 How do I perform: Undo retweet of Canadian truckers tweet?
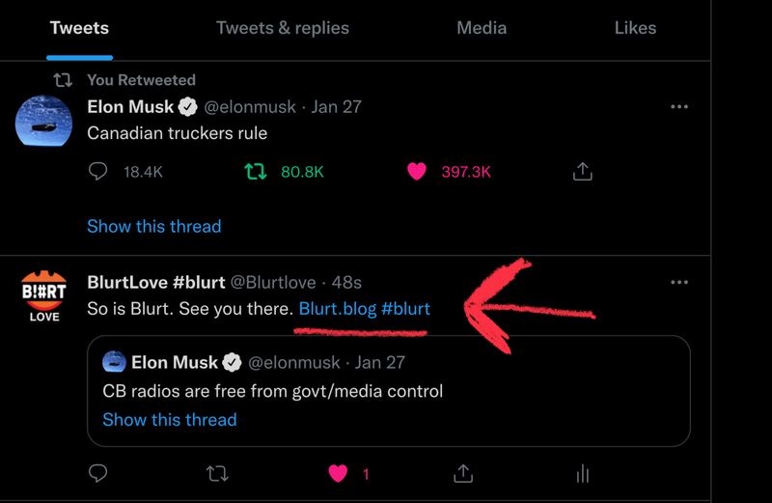point(256,172)
